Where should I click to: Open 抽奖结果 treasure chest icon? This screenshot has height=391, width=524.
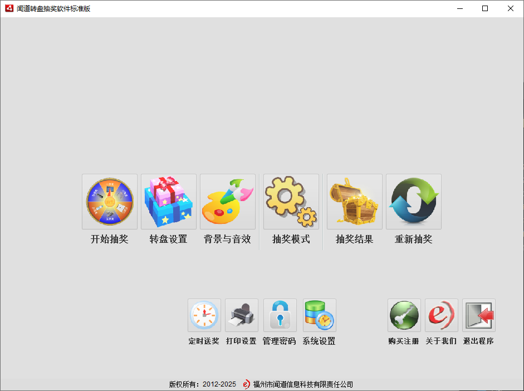coord(355,202)
